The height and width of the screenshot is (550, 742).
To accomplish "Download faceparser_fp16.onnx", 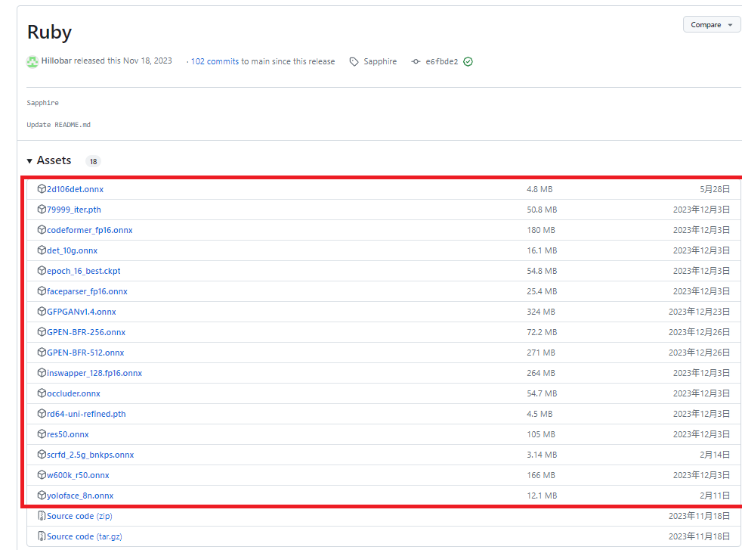I will pos(87,291).
